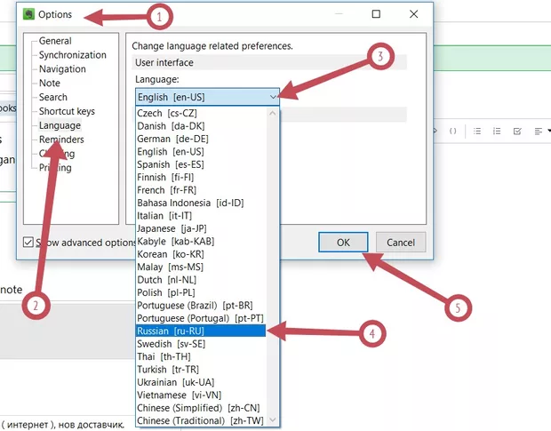Insert checkbox via toolbar icon
This screenshot has height=431, width=551.
click(x=517, y=131)
